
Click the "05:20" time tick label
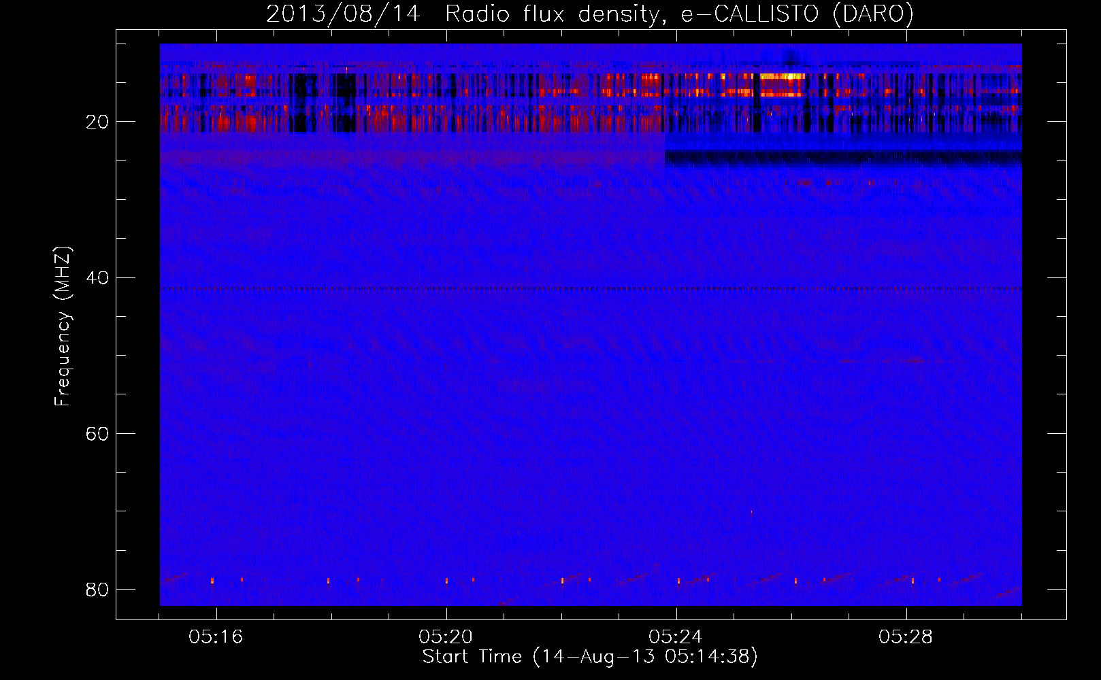446,637
